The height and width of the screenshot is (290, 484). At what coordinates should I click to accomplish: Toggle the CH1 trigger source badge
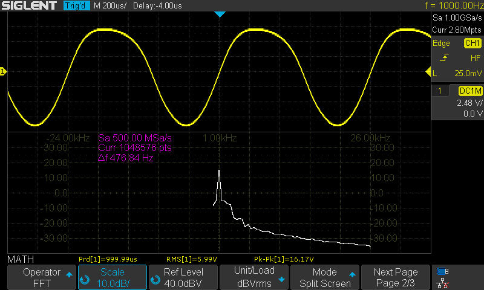[x=471, y=43]
